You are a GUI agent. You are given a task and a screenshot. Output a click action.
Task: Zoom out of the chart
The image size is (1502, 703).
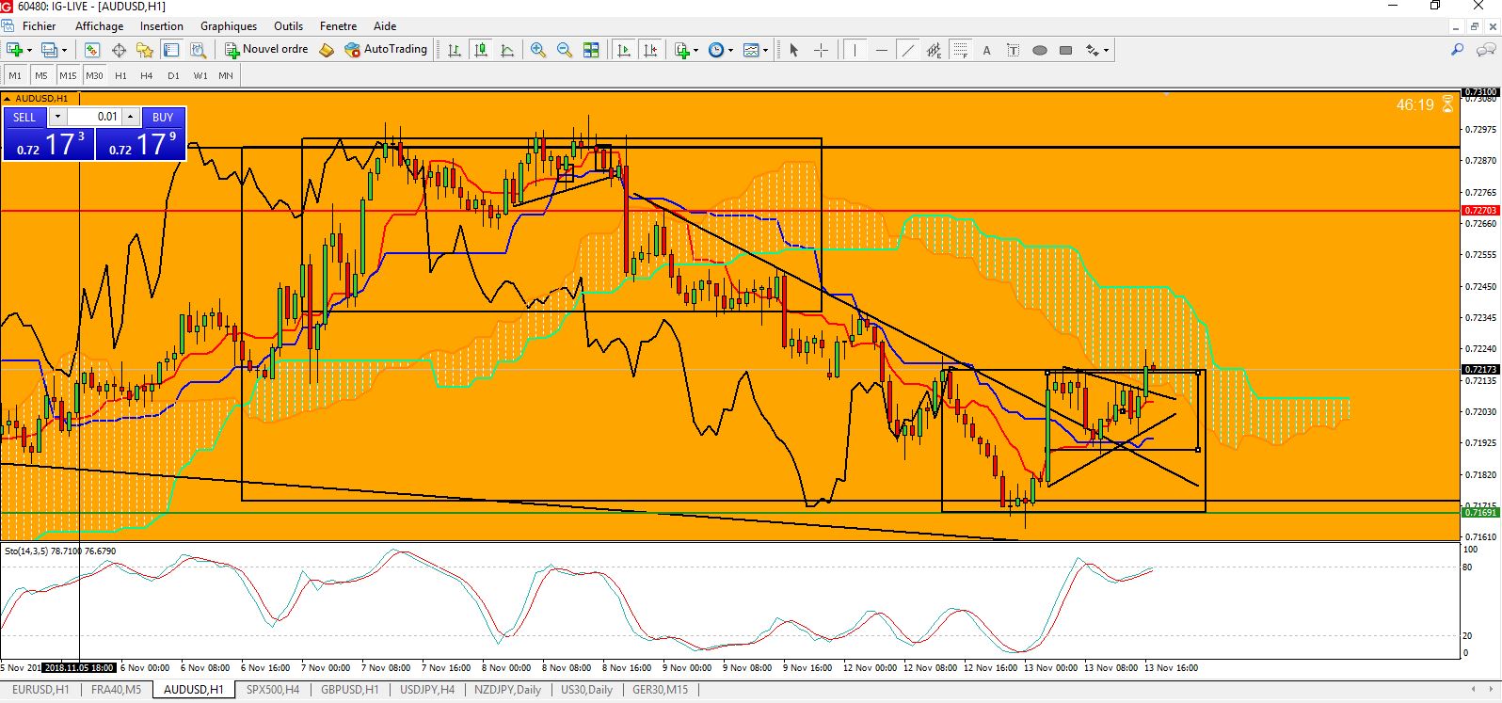point(565,50)
